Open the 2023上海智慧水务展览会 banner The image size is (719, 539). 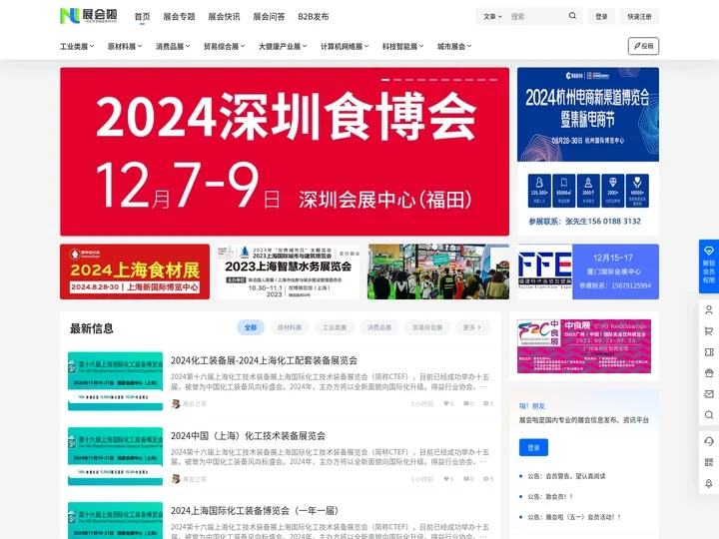click(x=289, y=271)
